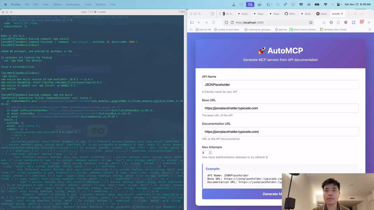Reload the localhost page
This screenshot has height=210, width=374.
(x=213, y=22)
